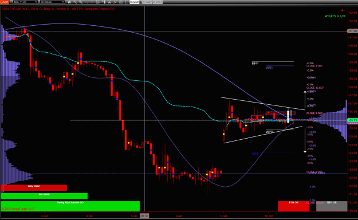Select the CLOSE 13 SEP label
358x220 pixels.
tap(315, 88)
